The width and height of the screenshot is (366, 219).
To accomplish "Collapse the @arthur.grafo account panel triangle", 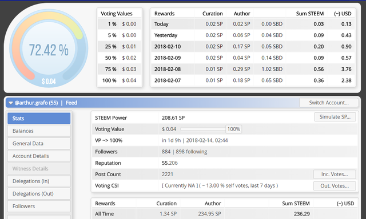I will (10, 103).
